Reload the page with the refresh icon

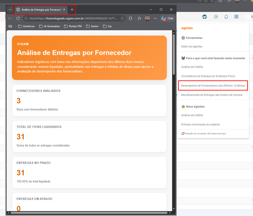(18, 18)
